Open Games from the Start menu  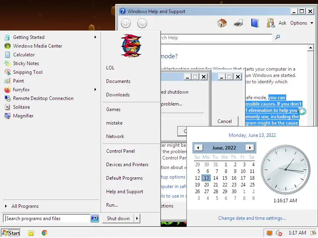[113, 109]
